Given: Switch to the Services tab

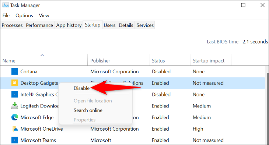Looking at the screenshot, I should tap(145, 25).
